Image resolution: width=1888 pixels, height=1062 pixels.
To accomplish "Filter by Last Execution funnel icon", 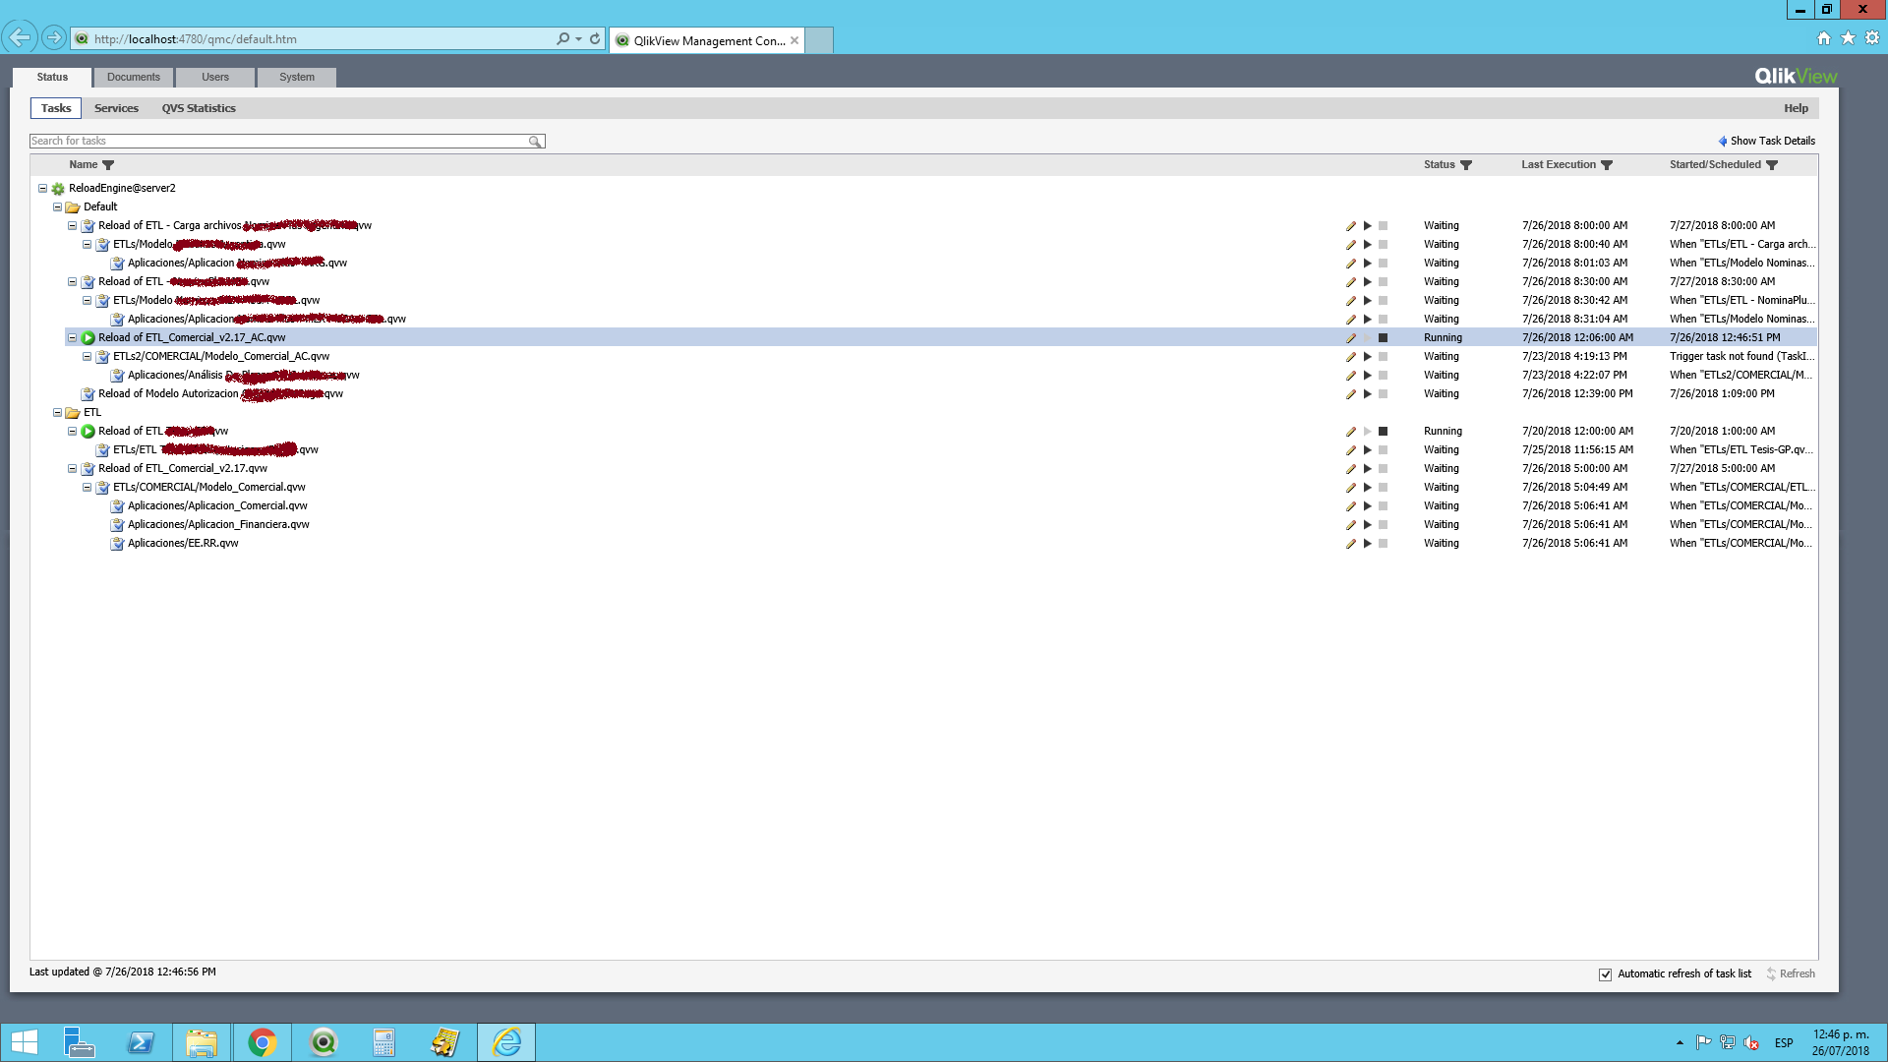I will pos(1607,165).
